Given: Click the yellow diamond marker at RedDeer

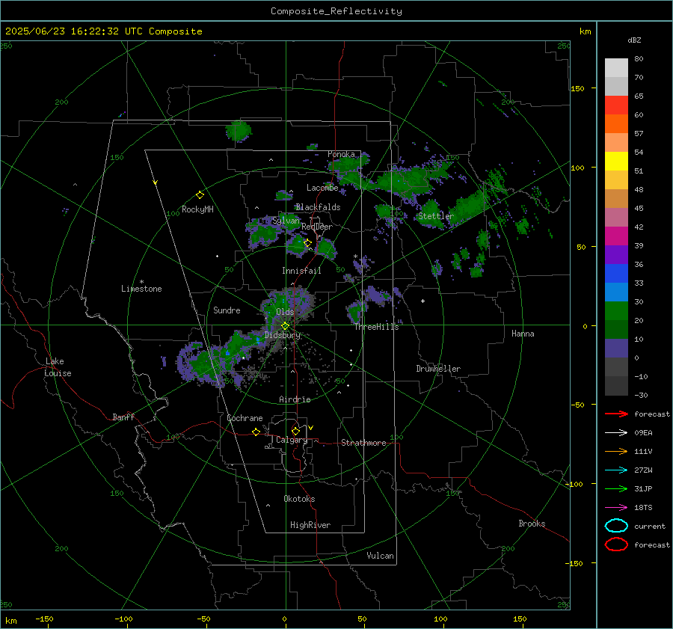Looking at the screenshot, I should 307,243.
